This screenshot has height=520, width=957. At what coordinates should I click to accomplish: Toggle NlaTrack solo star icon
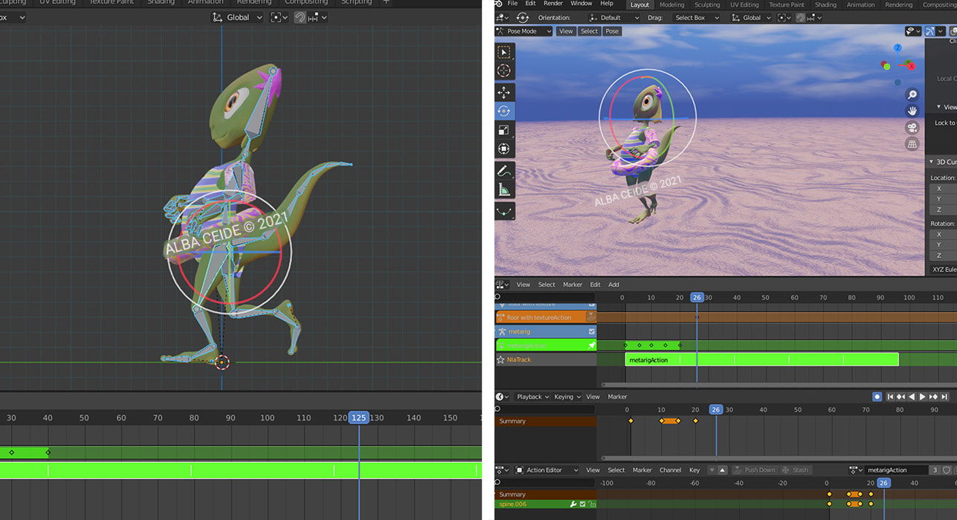tap(500, 360)
